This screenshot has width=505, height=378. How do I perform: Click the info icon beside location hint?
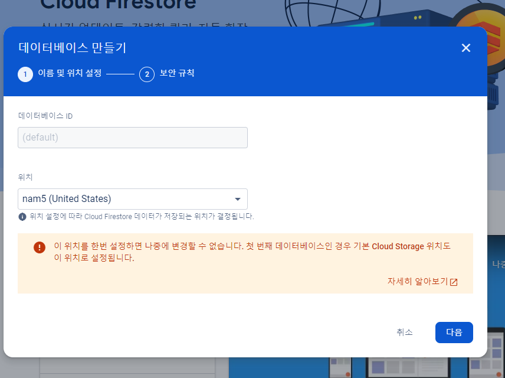pos(22,216)
